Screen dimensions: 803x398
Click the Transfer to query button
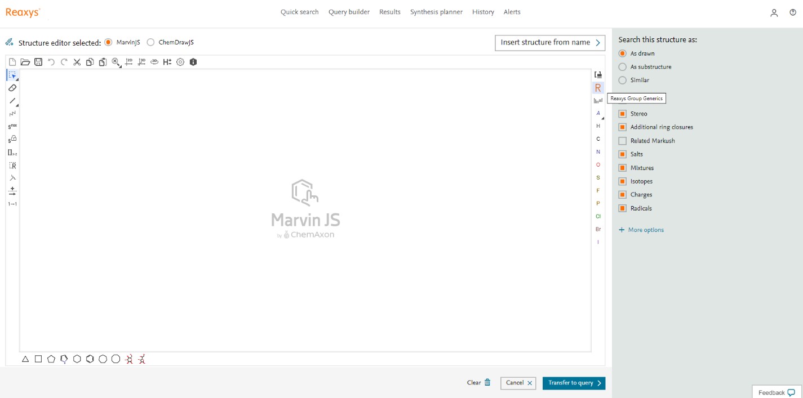pos(574,383)
